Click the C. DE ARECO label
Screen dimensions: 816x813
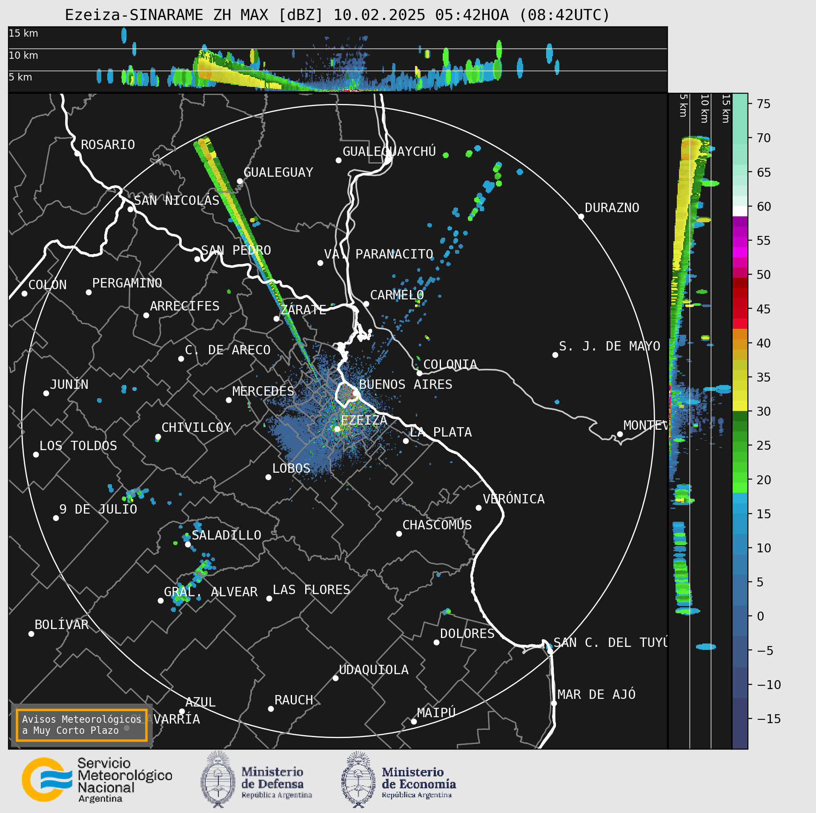227,350
